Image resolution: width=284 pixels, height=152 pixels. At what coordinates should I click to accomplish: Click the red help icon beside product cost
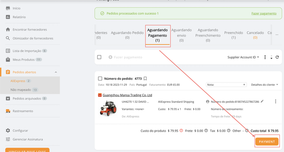coord(181,131)
